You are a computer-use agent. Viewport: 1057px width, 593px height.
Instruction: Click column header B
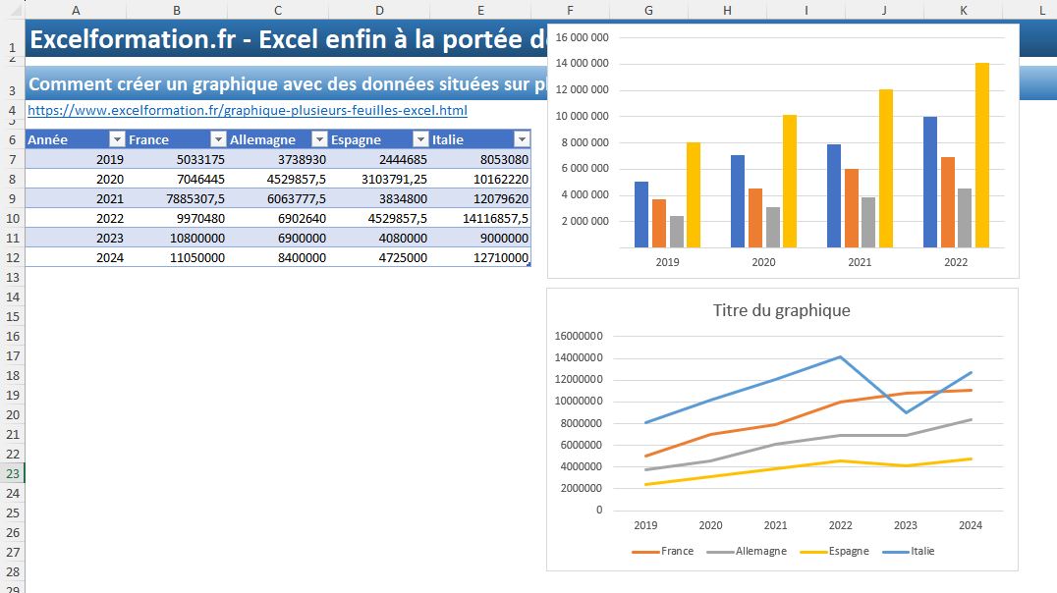[x=177, y=10]
